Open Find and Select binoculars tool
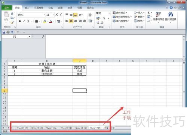The image size is (187, 135). tap(171, 17)
